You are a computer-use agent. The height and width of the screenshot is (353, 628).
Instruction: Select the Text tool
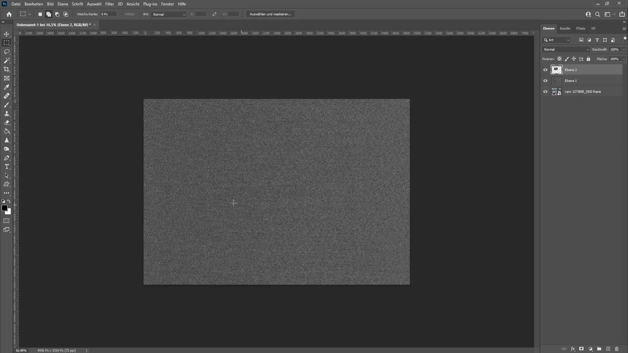click(x=7, y=167)
